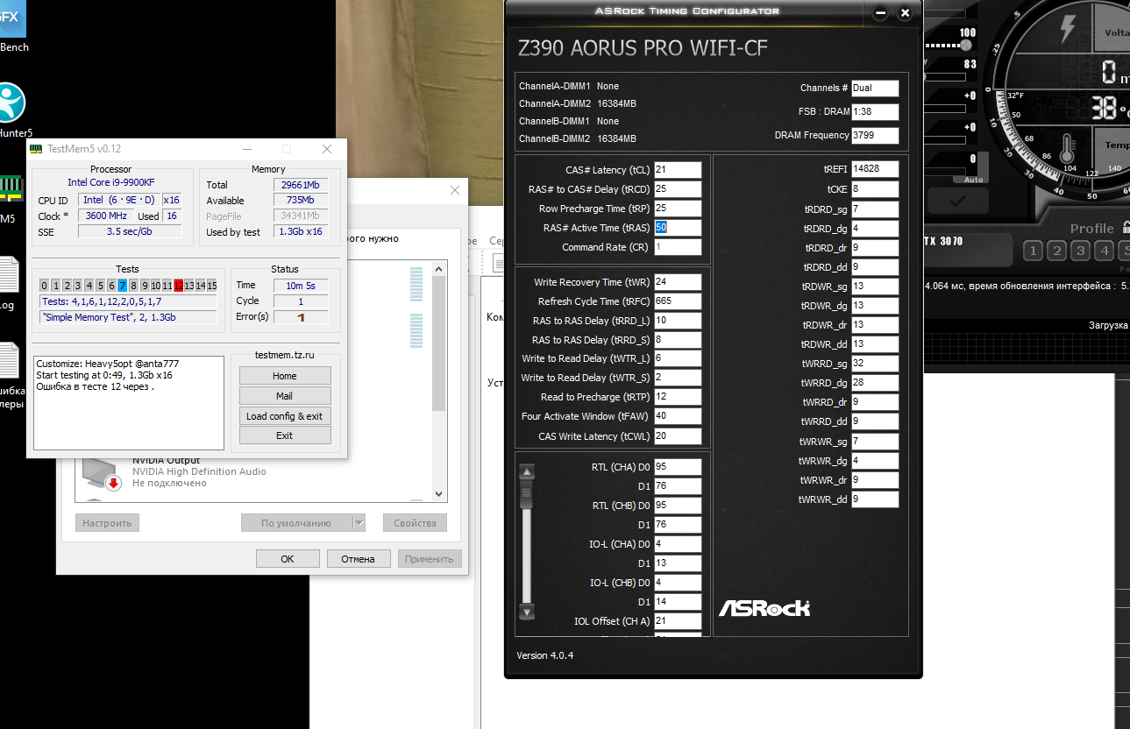The width and height of the screenshot is (1130, 729).
Task: Select Afterburner profile slot 2
Action: [x=1056, y=251]
